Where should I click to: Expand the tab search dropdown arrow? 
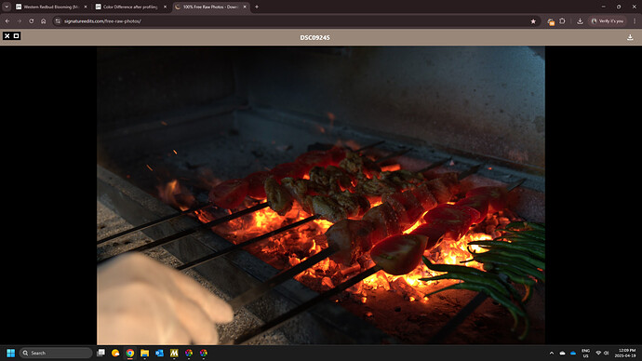tap(7, 7)
